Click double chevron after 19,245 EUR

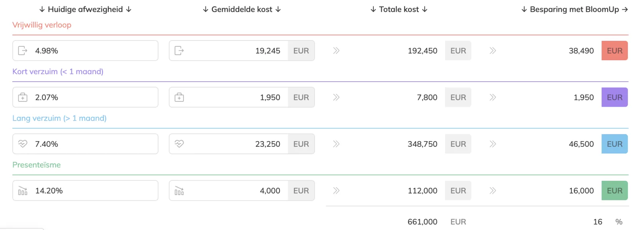point(336,50)
